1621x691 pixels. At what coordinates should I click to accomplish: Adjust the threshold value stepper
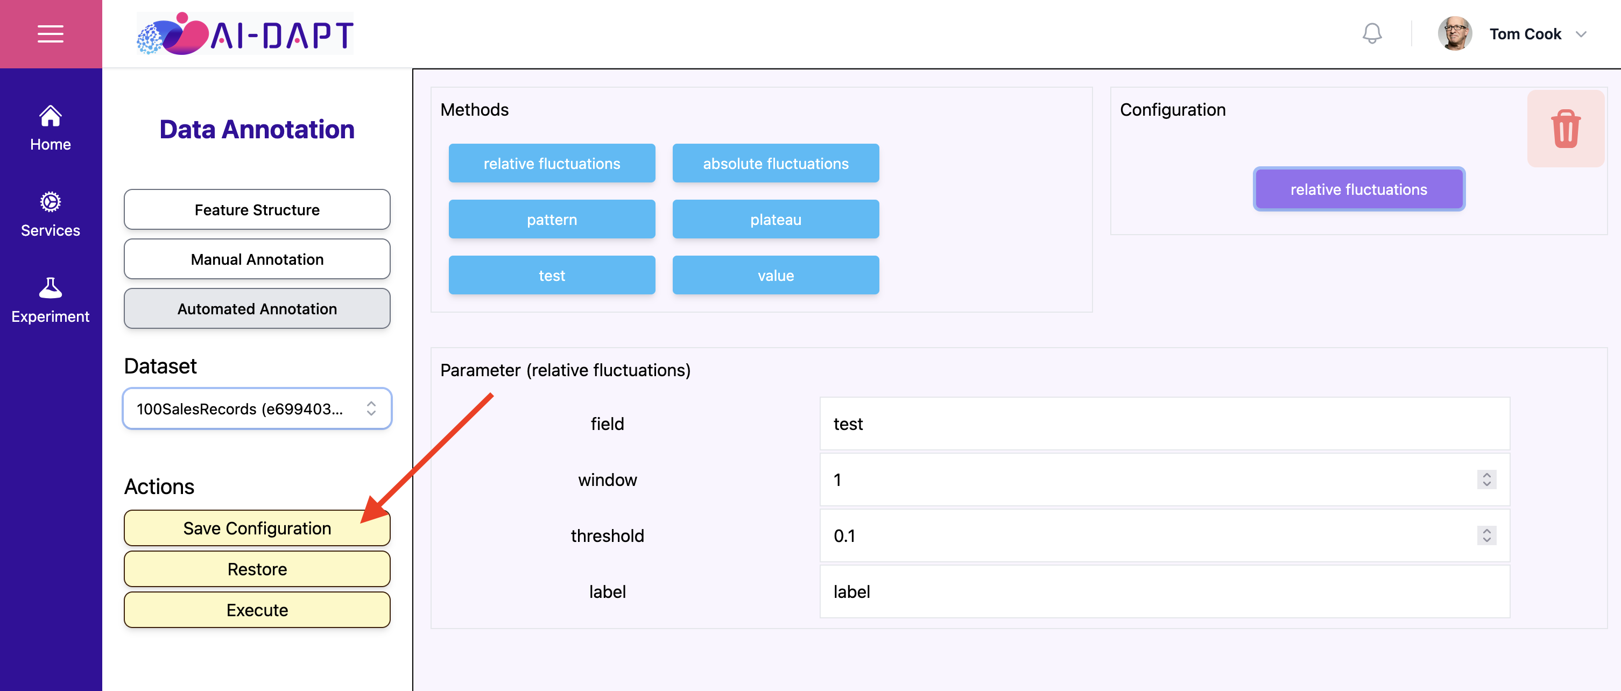[1486, 535]
